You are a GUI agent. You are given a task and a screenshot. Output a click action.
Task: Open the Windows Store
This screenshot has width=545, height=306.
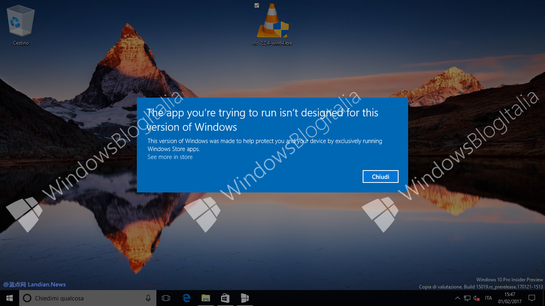(225, 298)
